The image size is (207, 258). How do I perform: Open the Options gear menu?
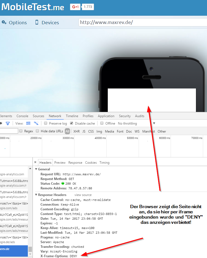tap(14, 23)
